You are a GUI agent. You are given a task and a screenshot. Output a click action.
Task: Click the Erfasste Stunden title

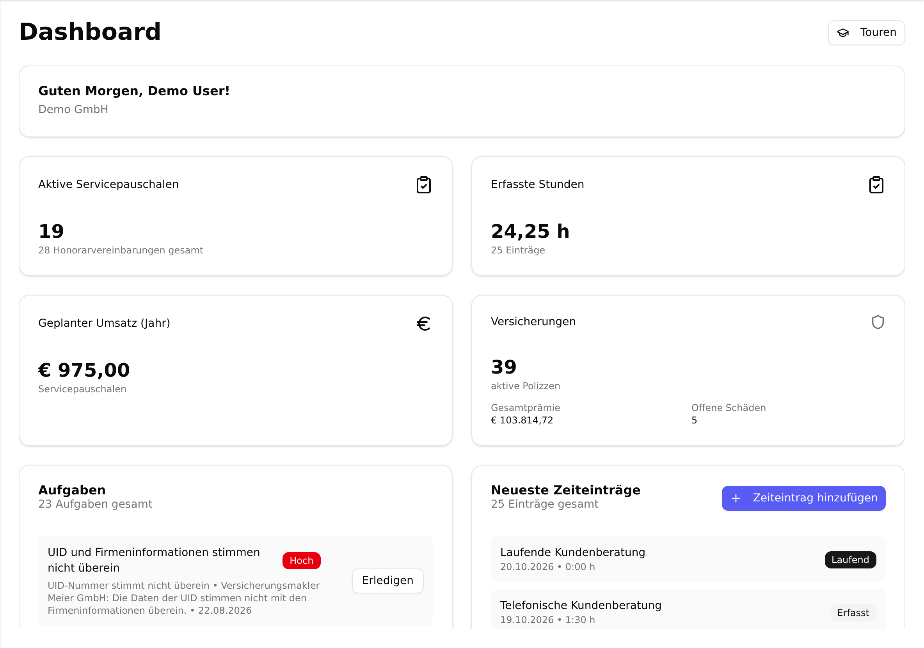[537, 184]
